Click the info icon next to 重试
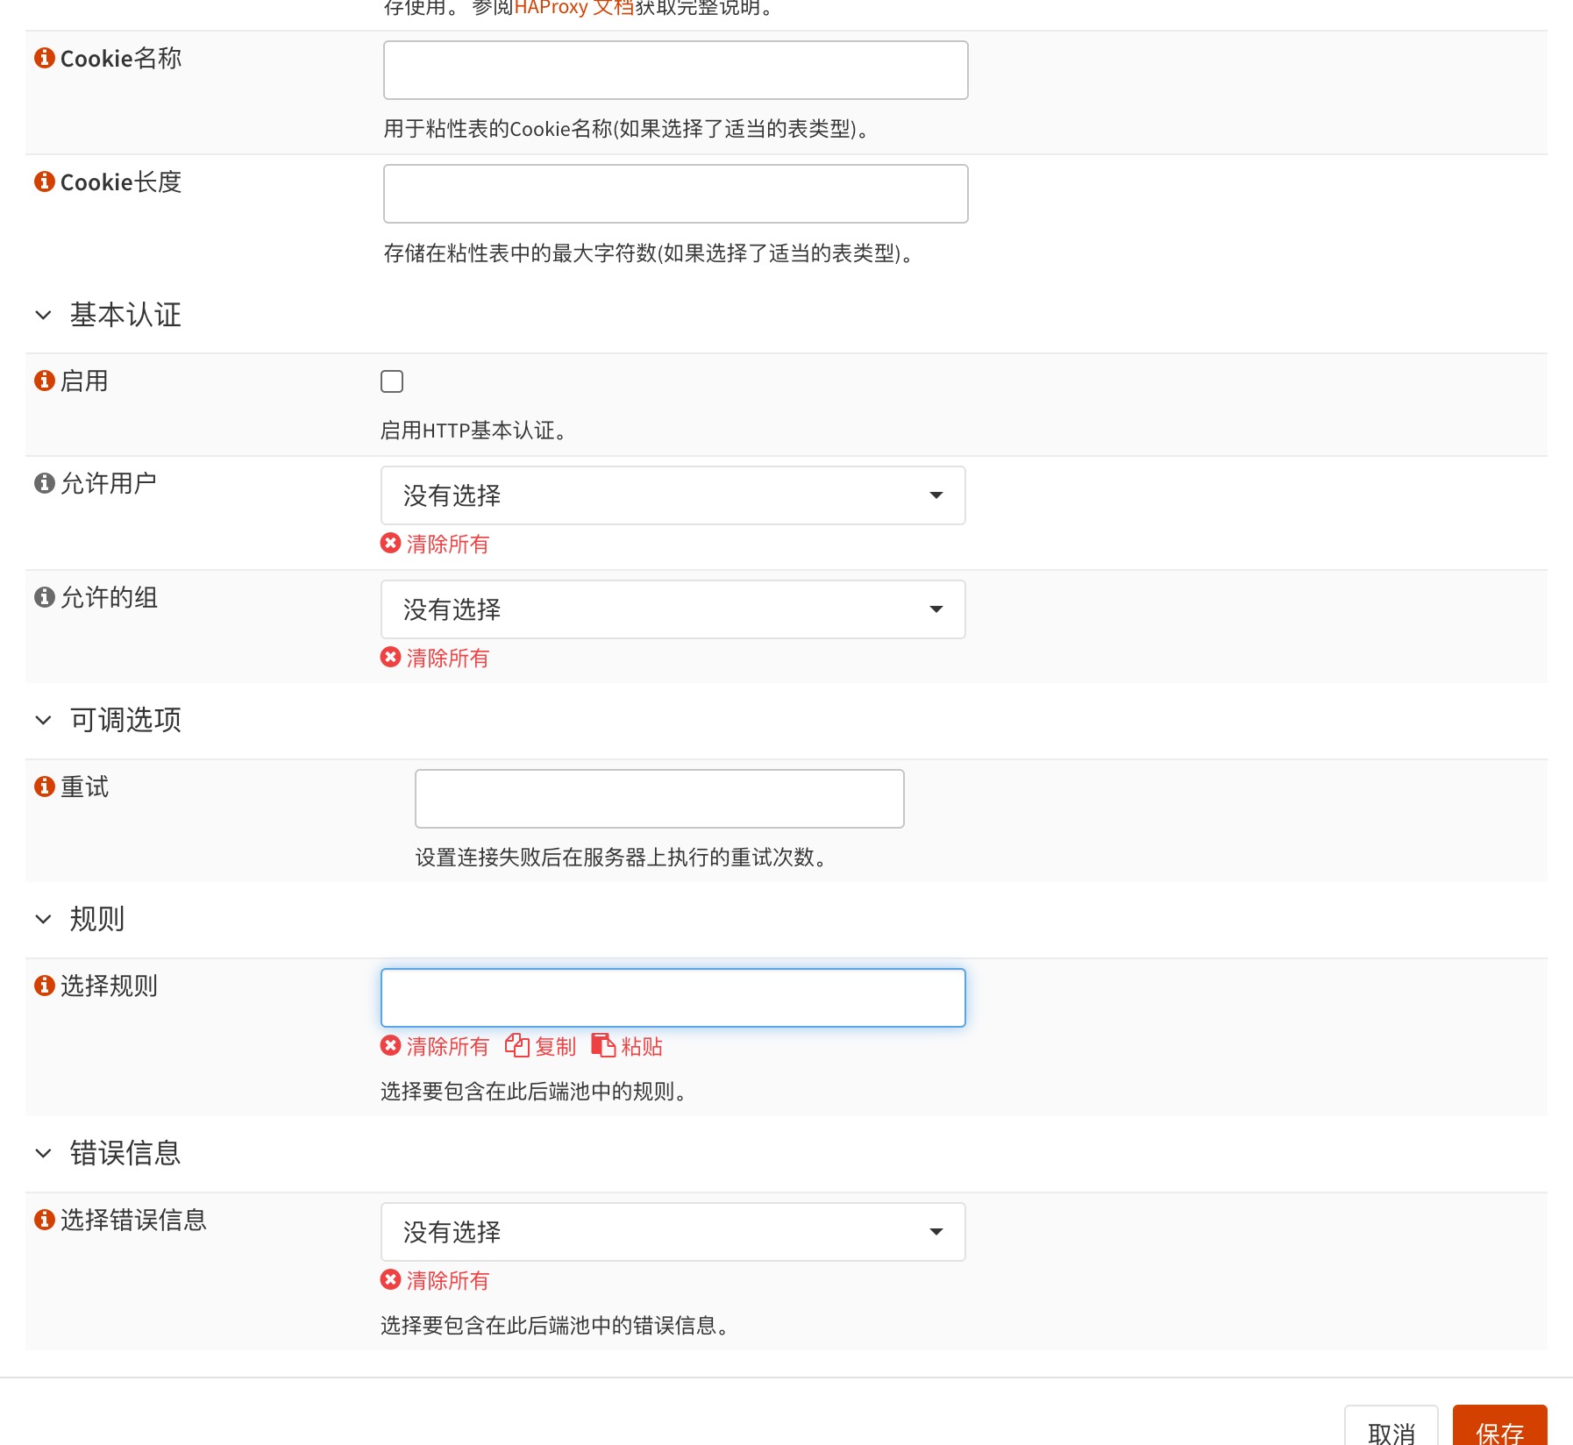Screen dimensions: 1573x1445 click(44, 787)
